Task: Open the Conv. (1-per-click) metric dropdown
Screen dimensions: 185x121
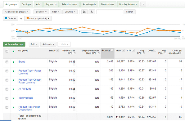Action: click(x=38, y=18)
